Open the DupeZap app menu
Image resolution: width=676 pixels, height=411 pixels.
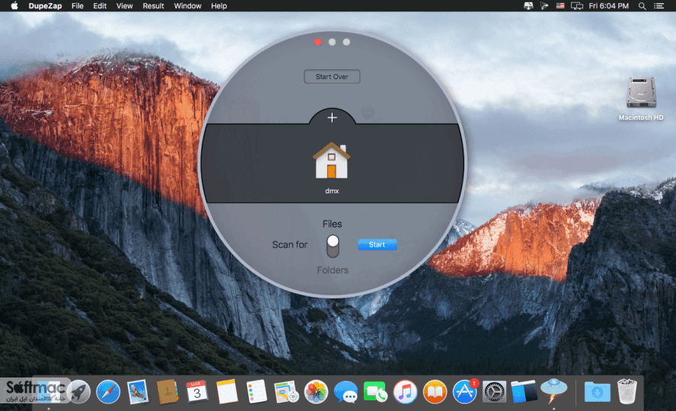45,6
